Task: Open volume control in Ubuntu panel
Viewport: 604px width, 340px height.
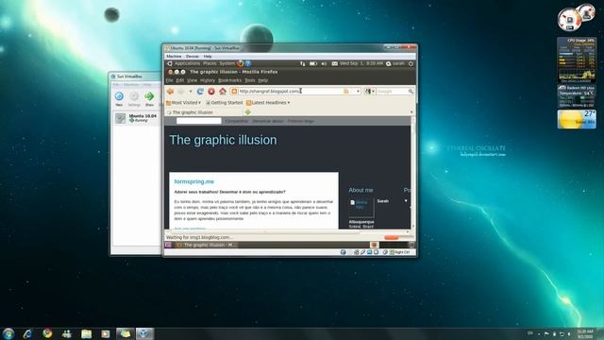Action: [x=324, y=63]
